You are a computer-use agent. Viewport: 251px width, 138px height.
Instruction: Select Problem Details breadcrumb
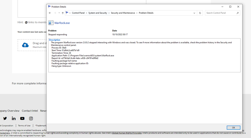tap(146, 13)
